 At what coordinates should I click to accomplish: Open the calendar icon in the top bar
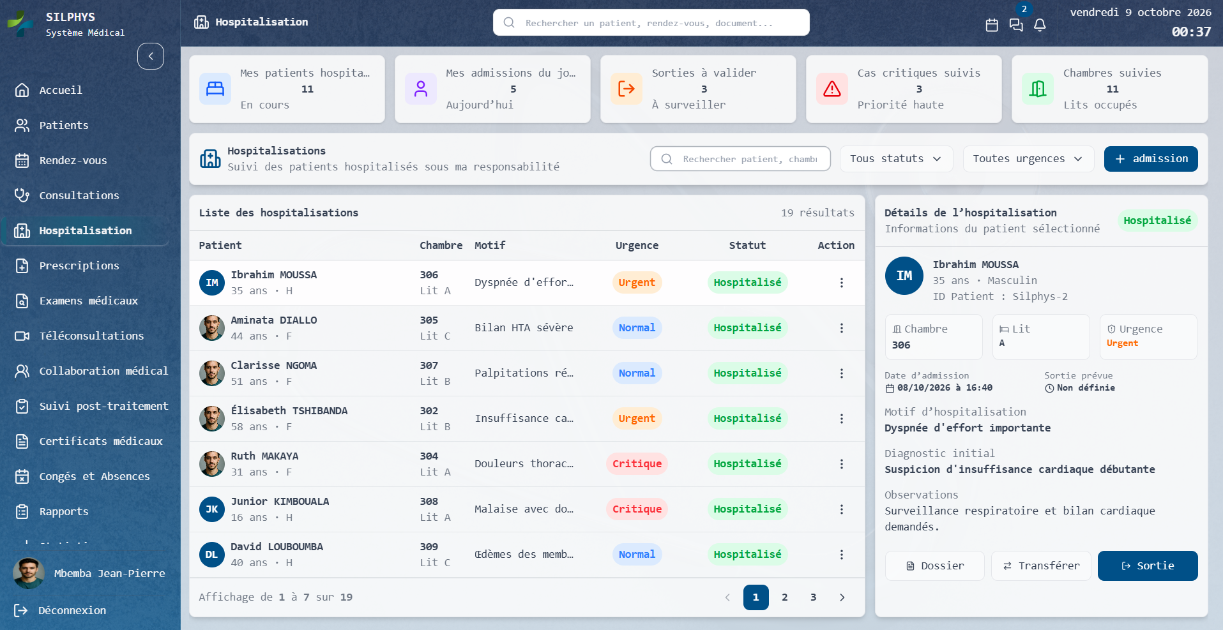pyautogui.click(x=992, y=25)
